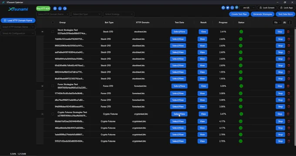Click the download icon in top toolbar

[60, 9]
